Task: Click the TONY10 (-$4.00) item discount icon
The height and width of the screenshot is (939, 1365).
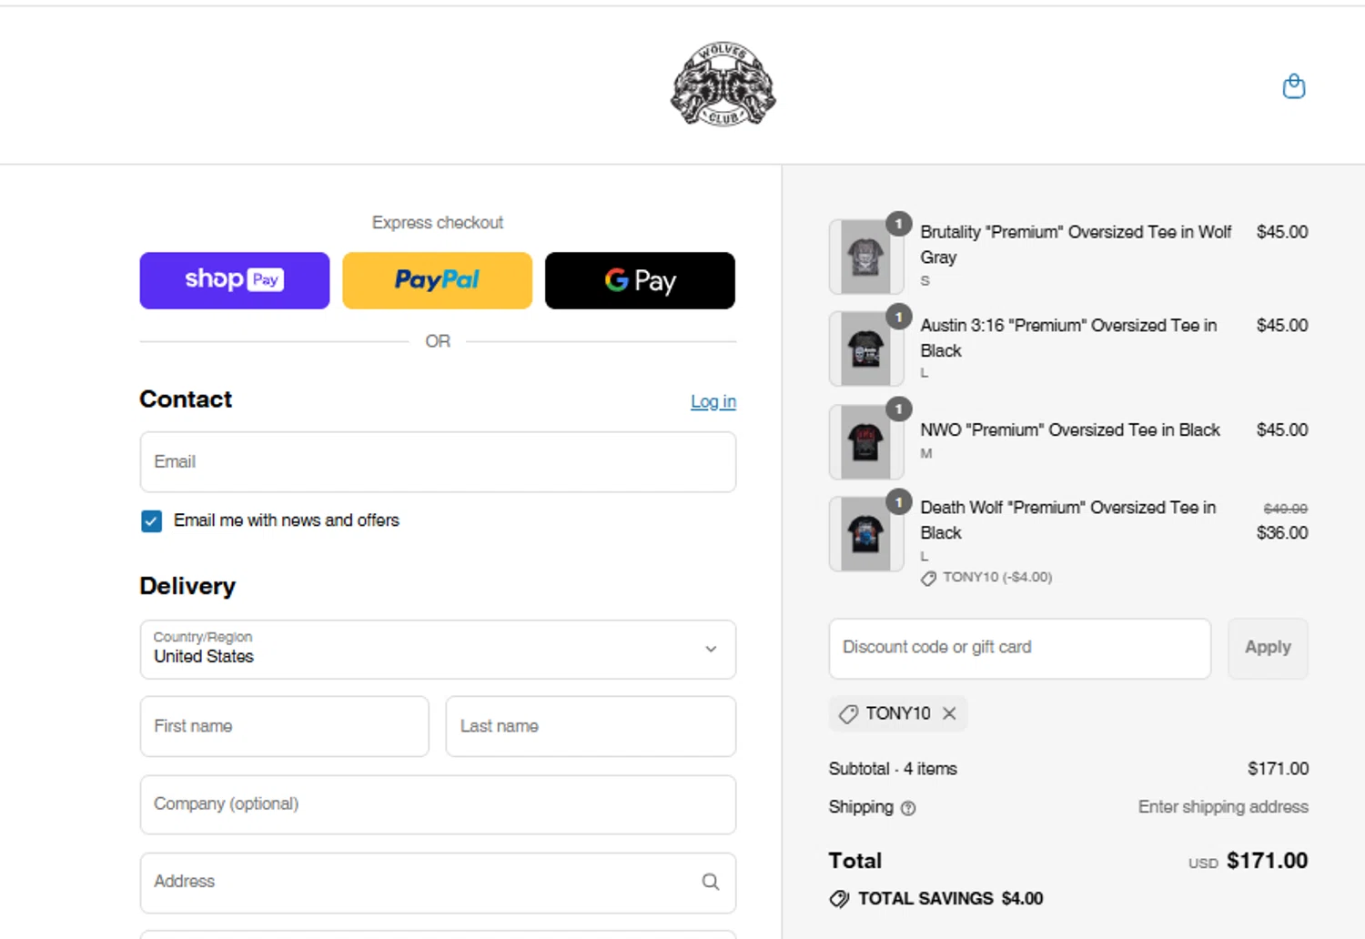Action: 928,579
